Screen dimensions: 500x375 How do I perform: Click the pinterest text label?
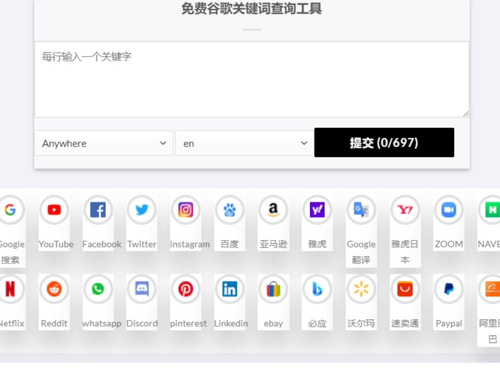click(188, 323)
